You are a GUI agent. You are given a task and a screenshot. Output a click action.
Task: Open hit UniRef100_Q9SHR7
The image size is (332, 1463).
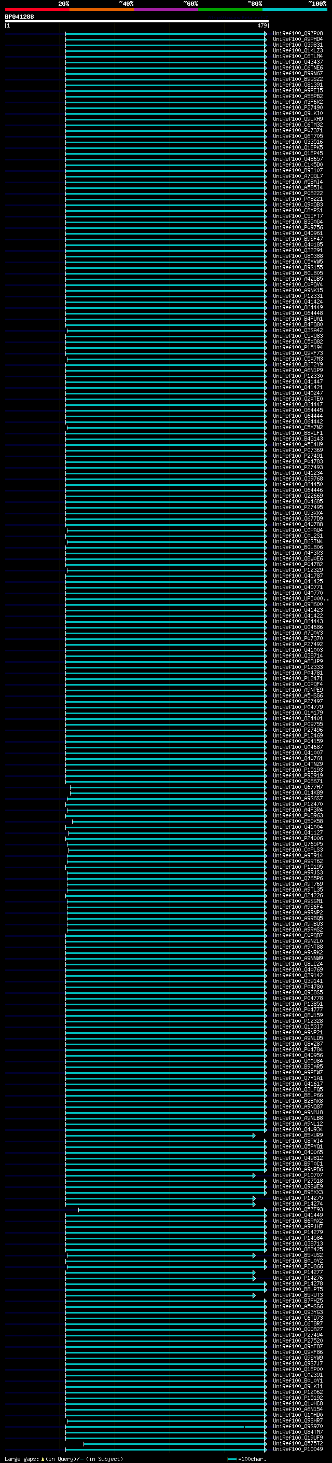pos(298,1420)
